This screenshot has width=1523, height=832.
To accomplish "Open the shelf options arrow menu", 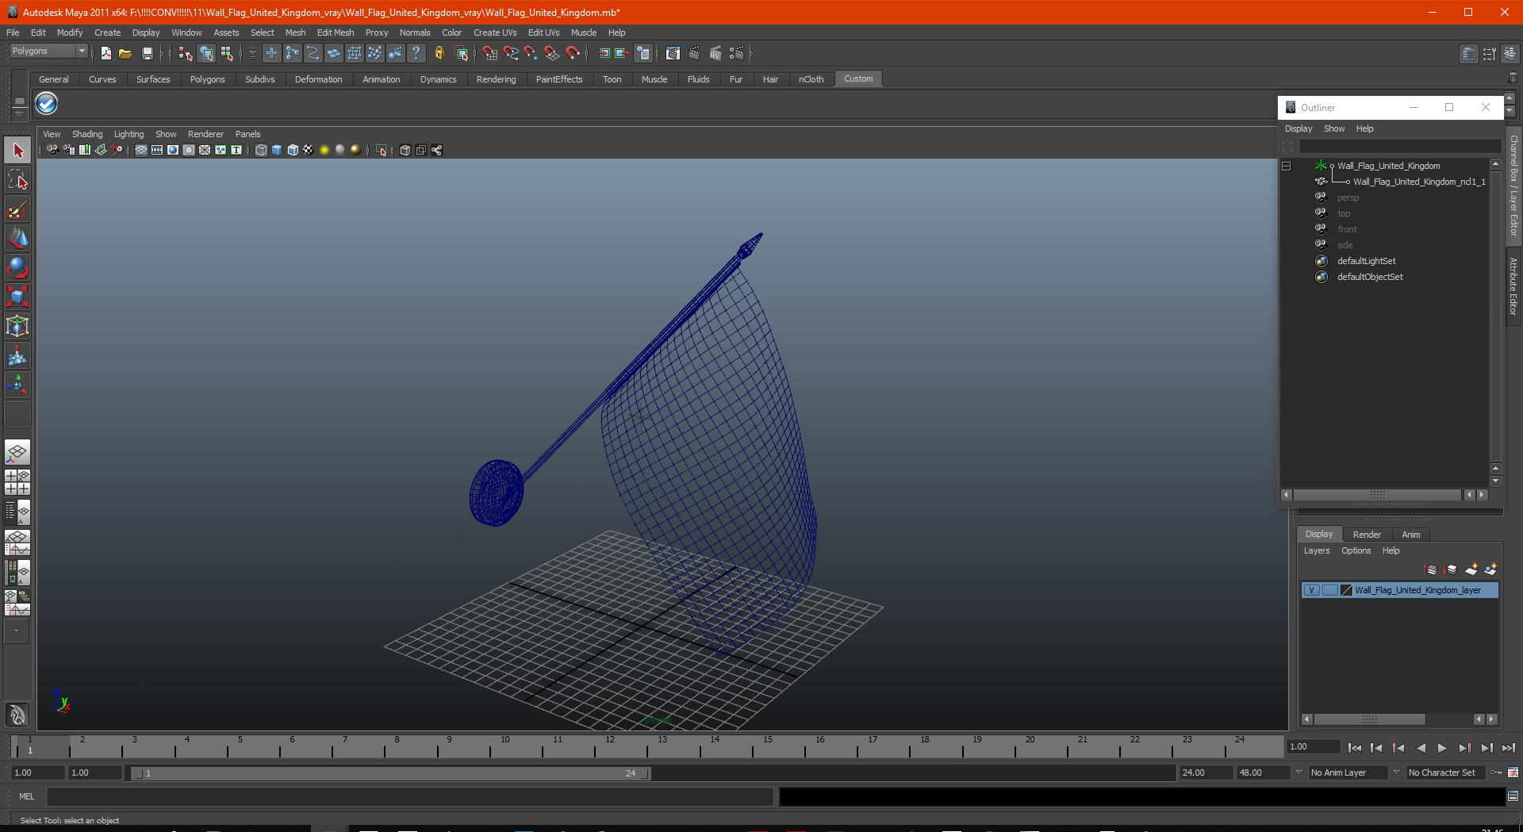I will 19,116.
